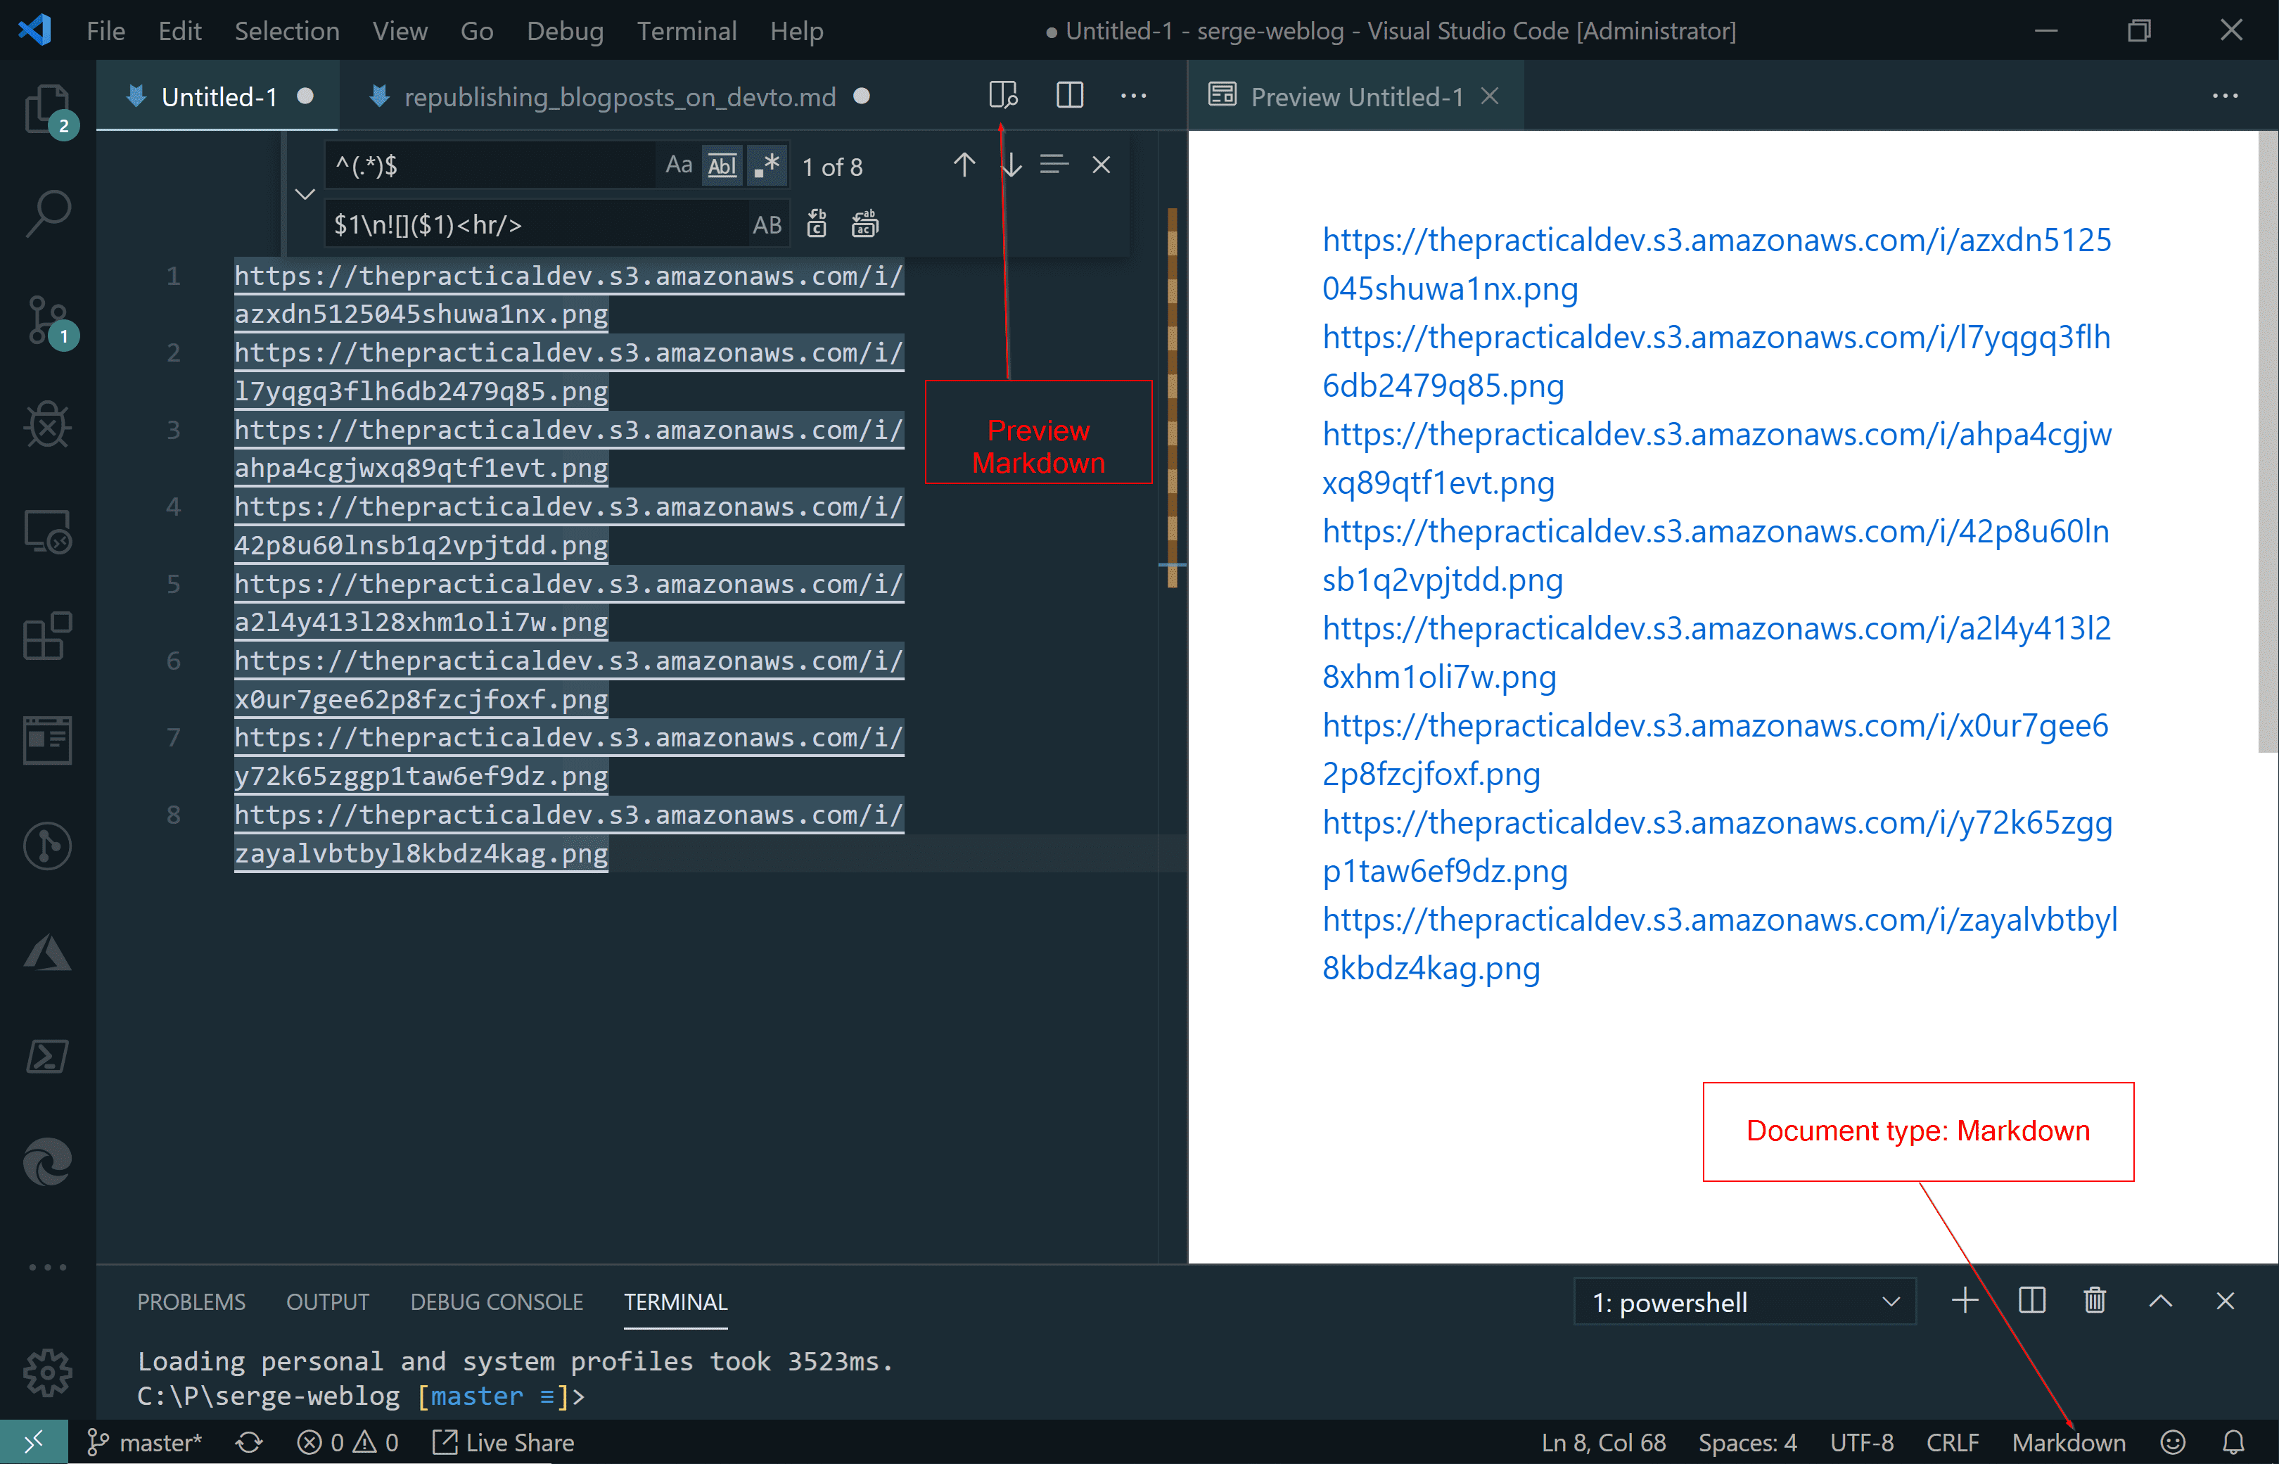Open the Manage gear icon
This screenshot has height=1464, width=2279.
[x=48, y=1373]
